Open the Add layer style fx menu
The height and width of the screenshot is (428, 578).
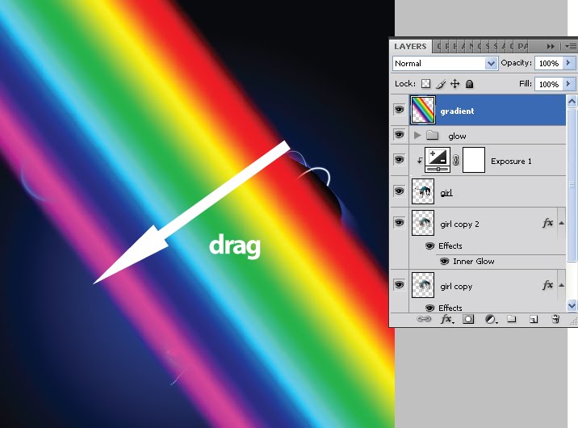point(446,319)
